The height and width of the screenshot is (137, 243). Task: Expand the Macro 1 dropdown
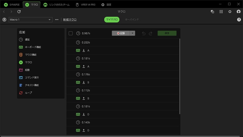point(31,19)
